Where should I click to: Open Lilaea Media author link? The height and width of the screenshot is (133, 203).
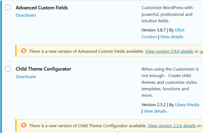(187, 105)
